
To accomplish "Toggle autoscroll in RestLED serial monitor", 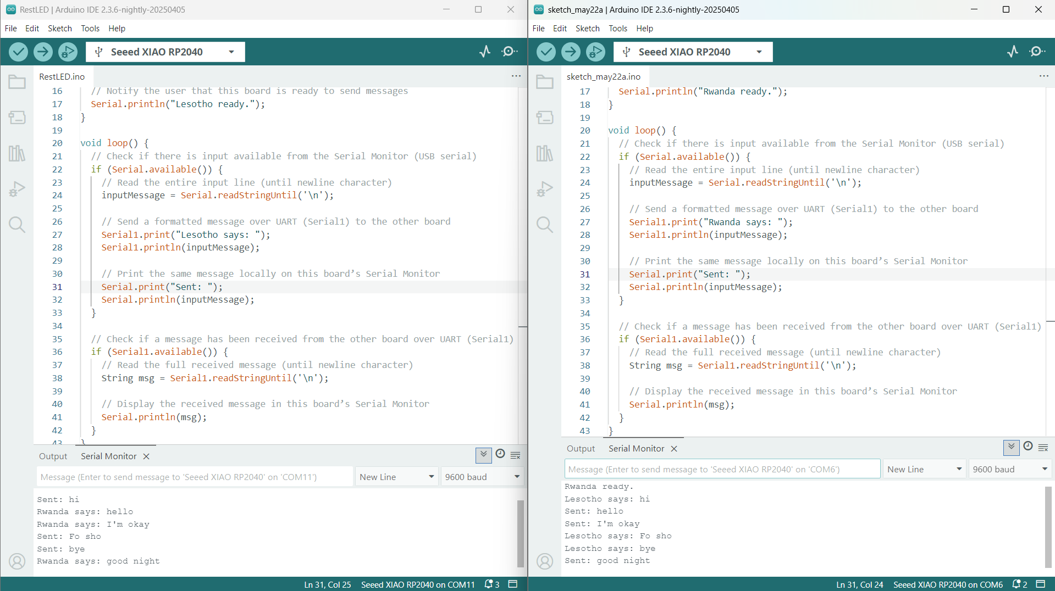I will (x=483, y=455).
